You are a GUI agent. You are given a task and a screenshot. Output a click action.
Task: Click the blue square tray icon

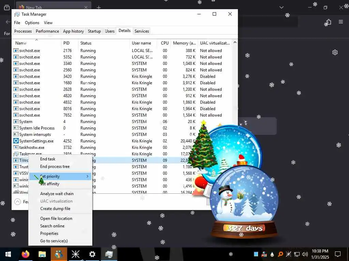point(256,254)
